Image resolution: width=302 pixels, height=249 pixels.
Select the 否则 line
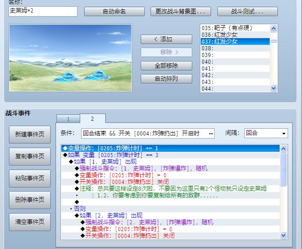coord(170,209)
